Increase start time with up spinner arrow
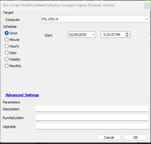The width and height of the screenshot is (151, 144). (127, 33)
